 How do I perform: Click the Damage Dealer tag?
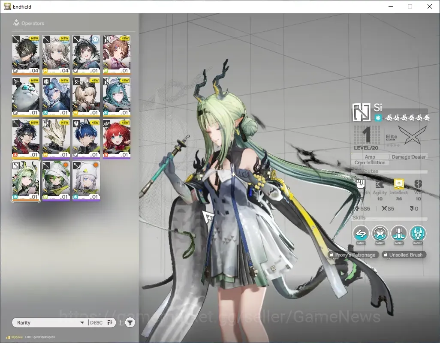pyautogui.click(x=409, y=157)
